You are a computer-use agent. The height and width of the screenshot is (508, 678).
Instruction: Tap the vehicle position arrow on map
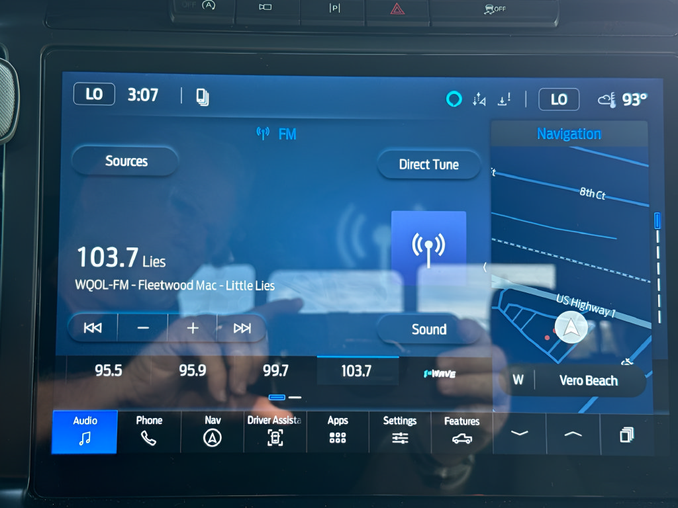click(571, 327)
